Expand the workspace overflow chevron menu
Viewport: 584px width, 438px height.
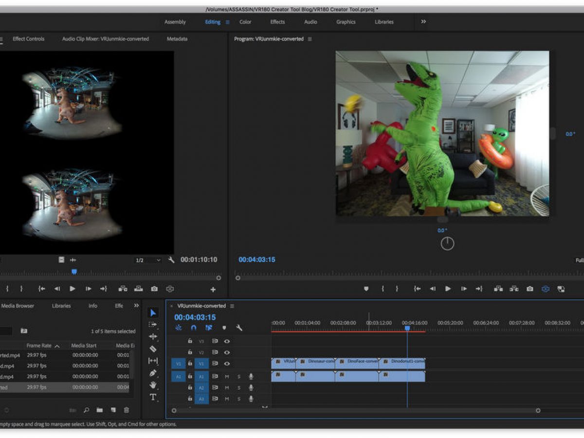coord(423,21)
